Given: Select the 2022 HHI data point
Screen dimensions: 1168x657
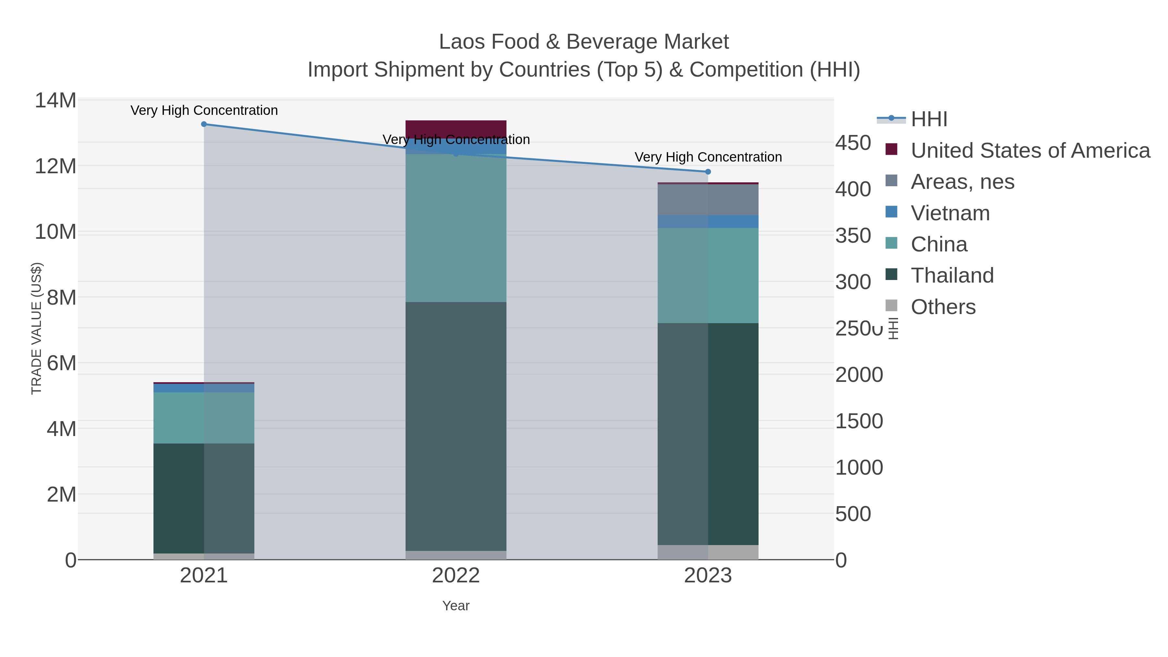Looking at the screenshot, I should pos(456,154).
